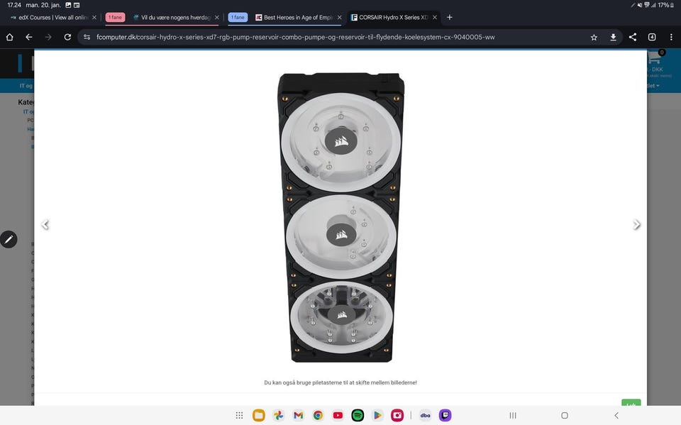Launch Twitch from the taskbar
The width and height of the screenshot is (681, 425).
click(445, 416)
